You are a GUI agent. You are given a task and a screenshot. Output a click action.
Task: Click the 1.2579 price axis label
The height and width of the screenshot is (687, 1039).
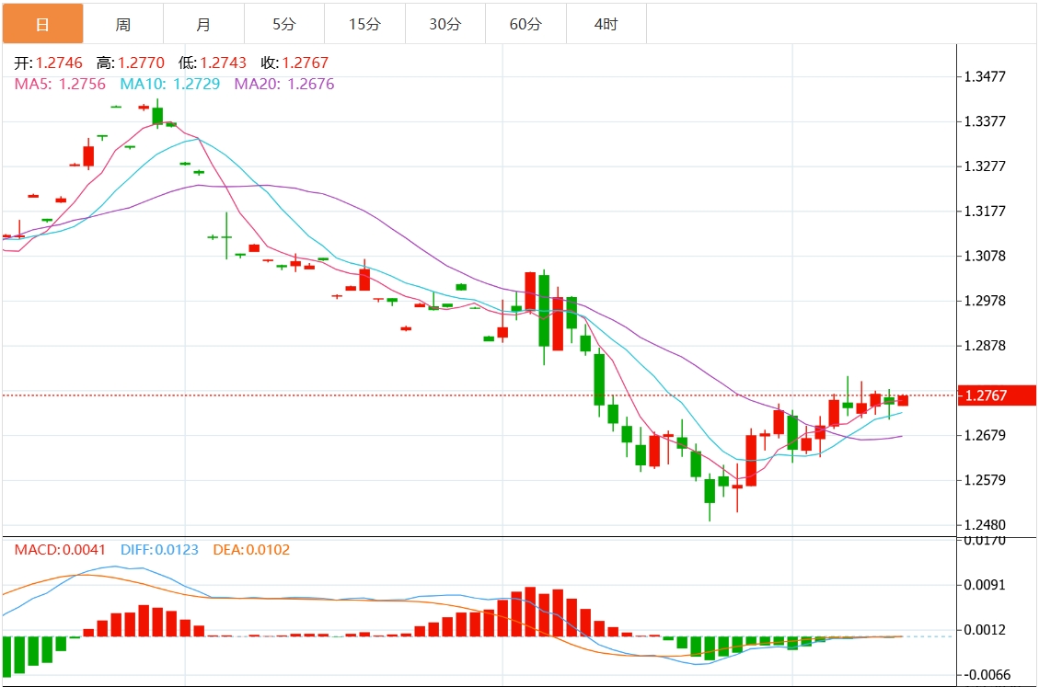pos(985,480)
